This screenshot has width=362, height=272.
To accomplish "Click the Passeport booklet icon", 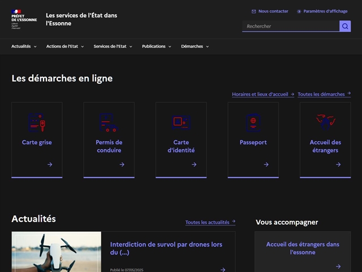I will point(253,122).
